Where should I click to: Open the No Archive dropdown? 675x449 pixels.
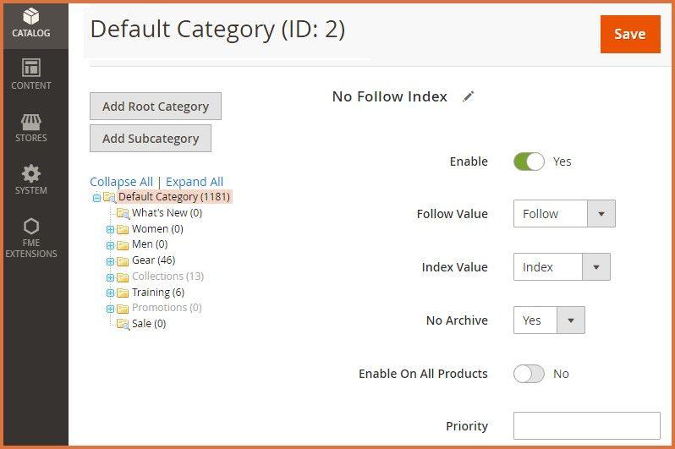pyautogui.click(x=549, y=320)
